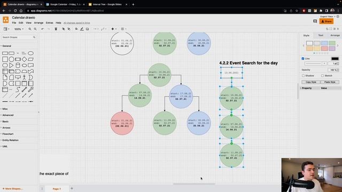Select the curved S-line connector shape
The image size is (342, 192).
click(x=18, y=89)
